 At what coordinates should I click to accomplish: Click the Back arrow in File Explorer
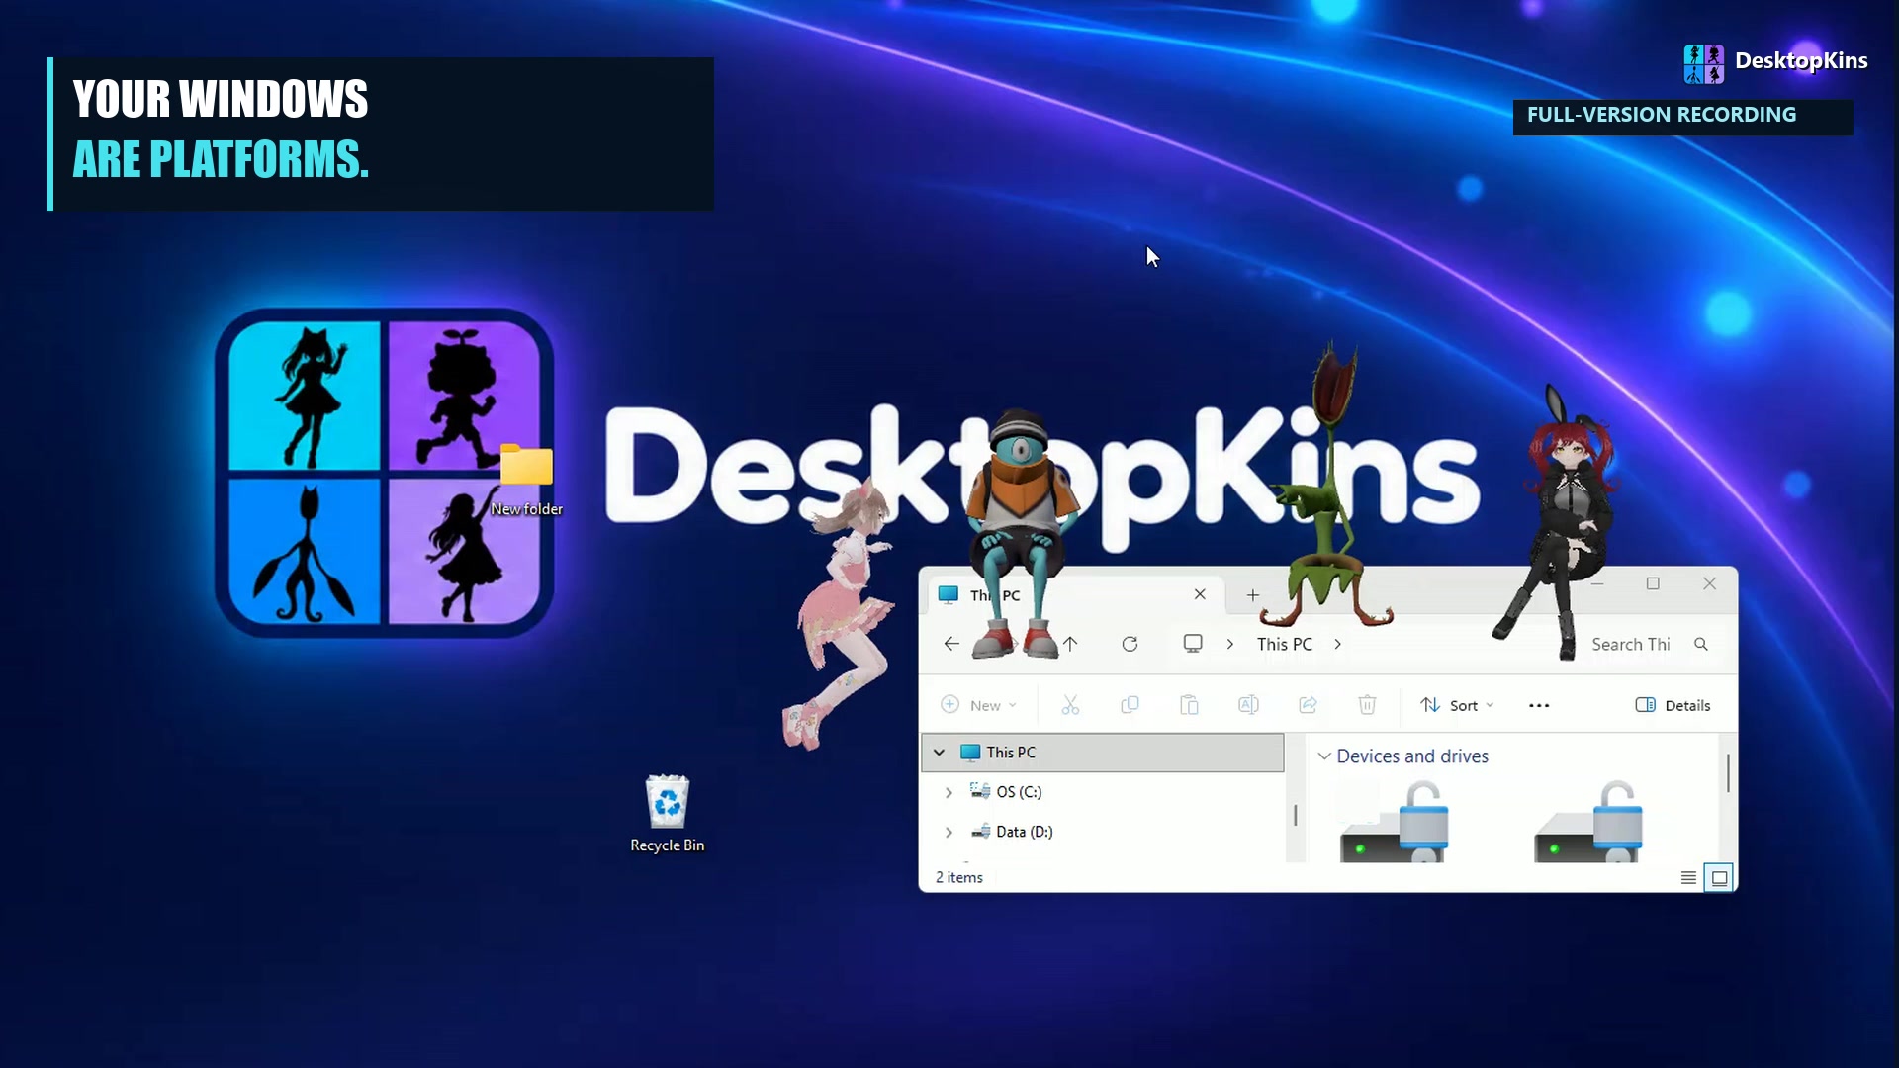(951, 644)
